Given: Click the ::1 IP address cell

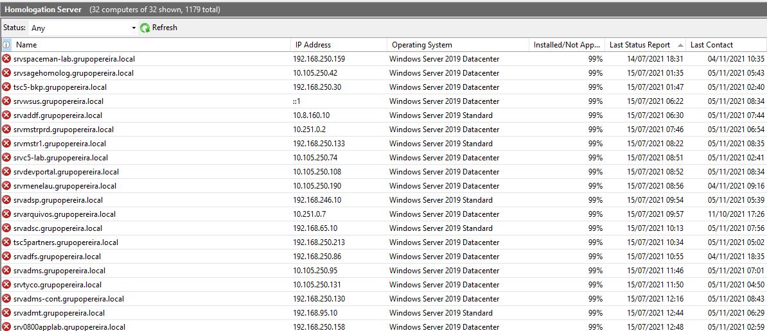Looking at the screenshot, I should pyautogui.click(x=296, y=101).
